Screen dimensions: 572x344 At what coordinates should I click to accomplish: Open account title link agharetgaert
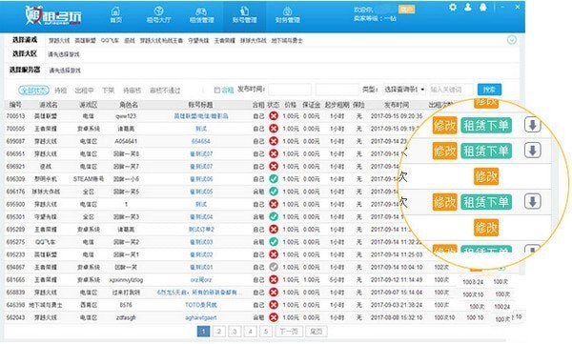pyautogui.click(x=200, y=317)
